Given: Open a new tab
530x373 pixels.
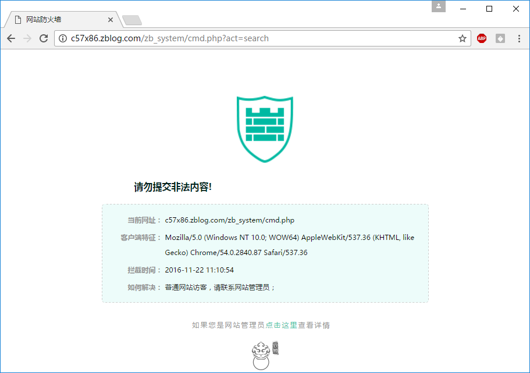Looking at the screenshot, I should (132, 20).
